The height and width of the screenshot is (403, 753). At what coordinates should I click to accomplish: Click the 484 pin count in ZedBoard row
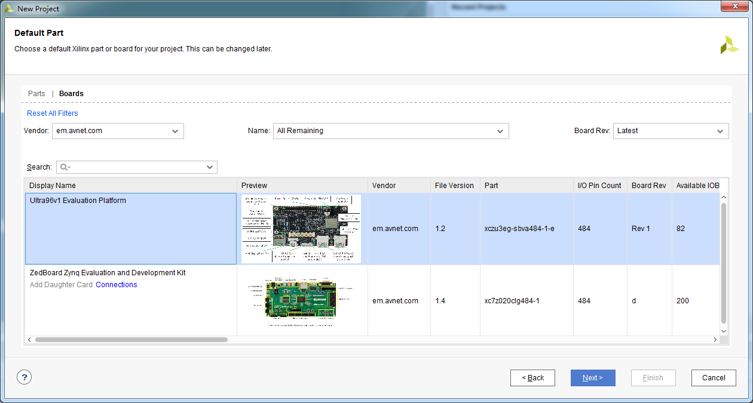(x=584, y=301)
